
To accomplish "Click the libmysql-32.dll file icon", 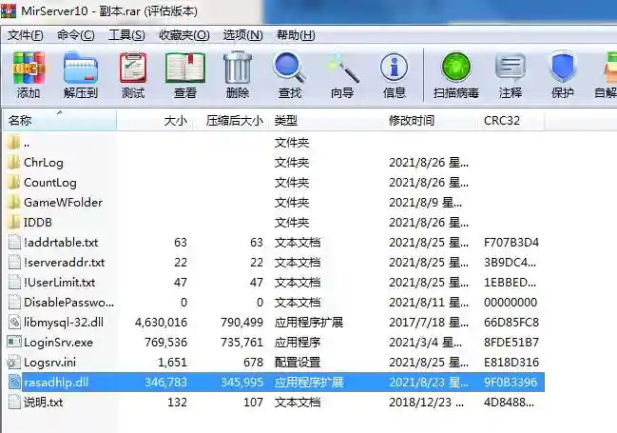I will coord(14,323).
